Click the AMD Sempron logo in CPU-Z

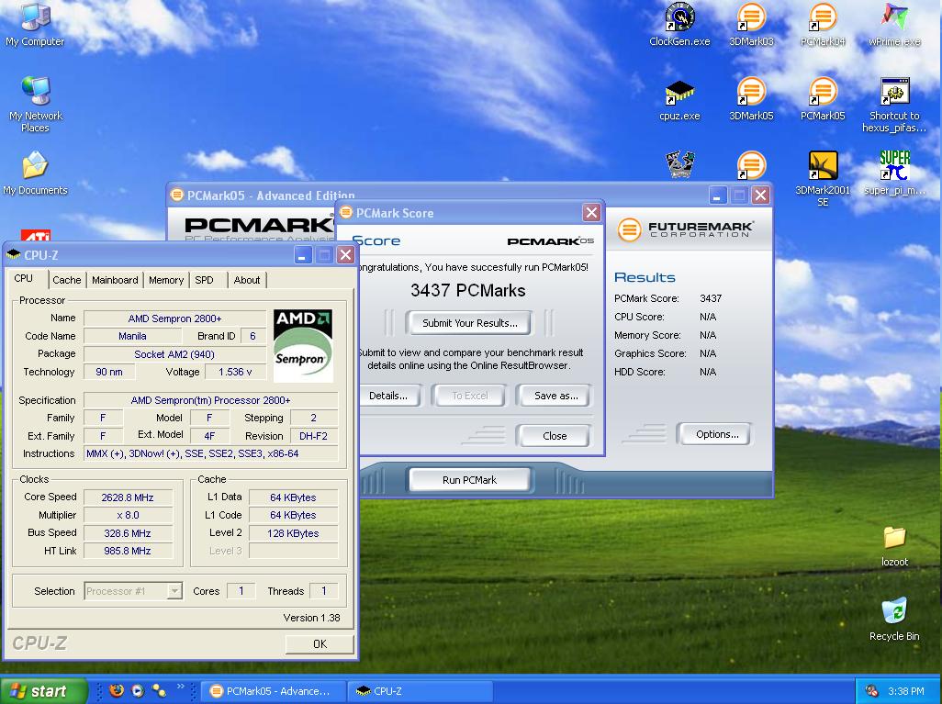(303, 345)
